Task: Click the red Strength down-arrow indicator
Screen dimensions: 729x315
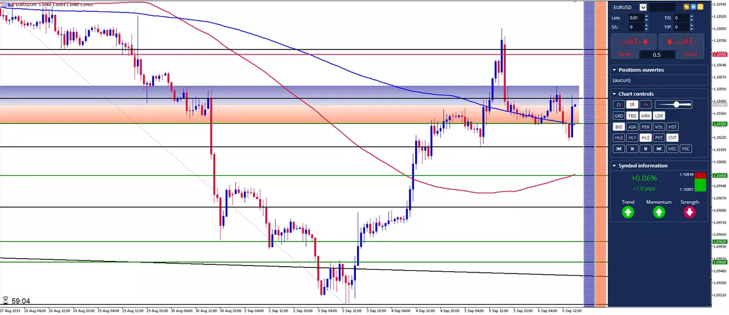Action: tap(689, 212)
